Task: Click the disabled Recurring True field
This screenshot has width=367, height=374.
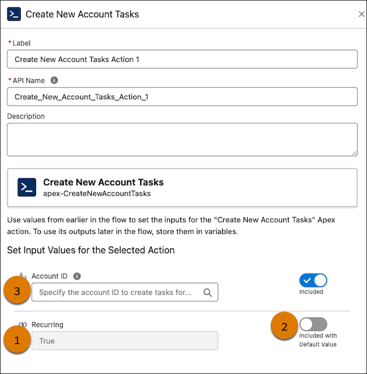Action: click(125, 341)
